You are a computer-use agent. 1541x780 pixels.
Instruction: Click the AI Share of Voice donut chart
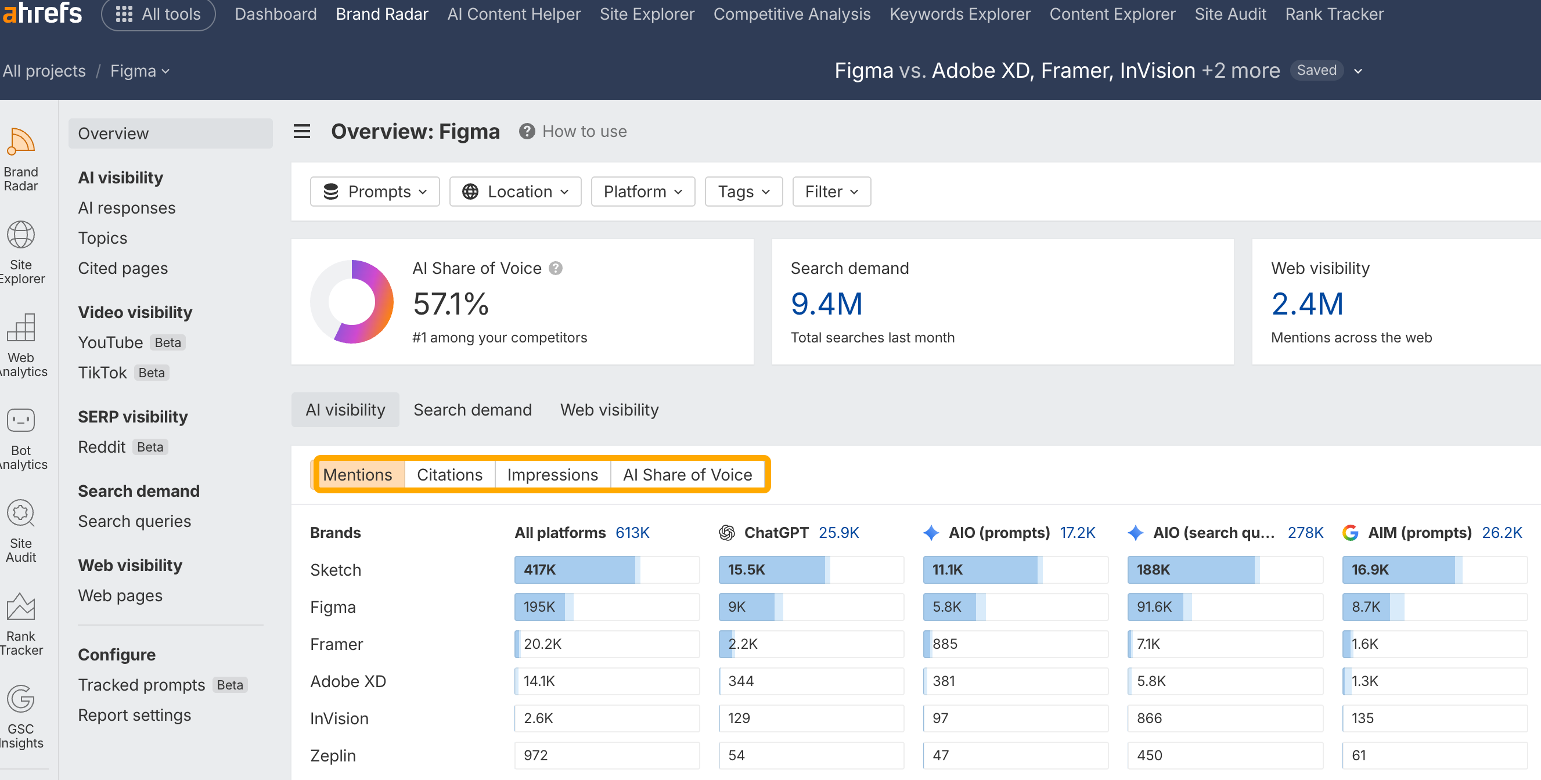(x=352, y=301)
